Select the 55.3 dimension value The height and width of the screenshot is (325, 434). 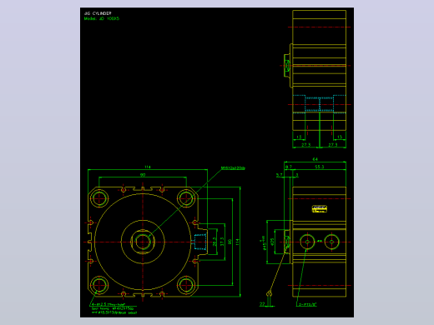point(320,167)
